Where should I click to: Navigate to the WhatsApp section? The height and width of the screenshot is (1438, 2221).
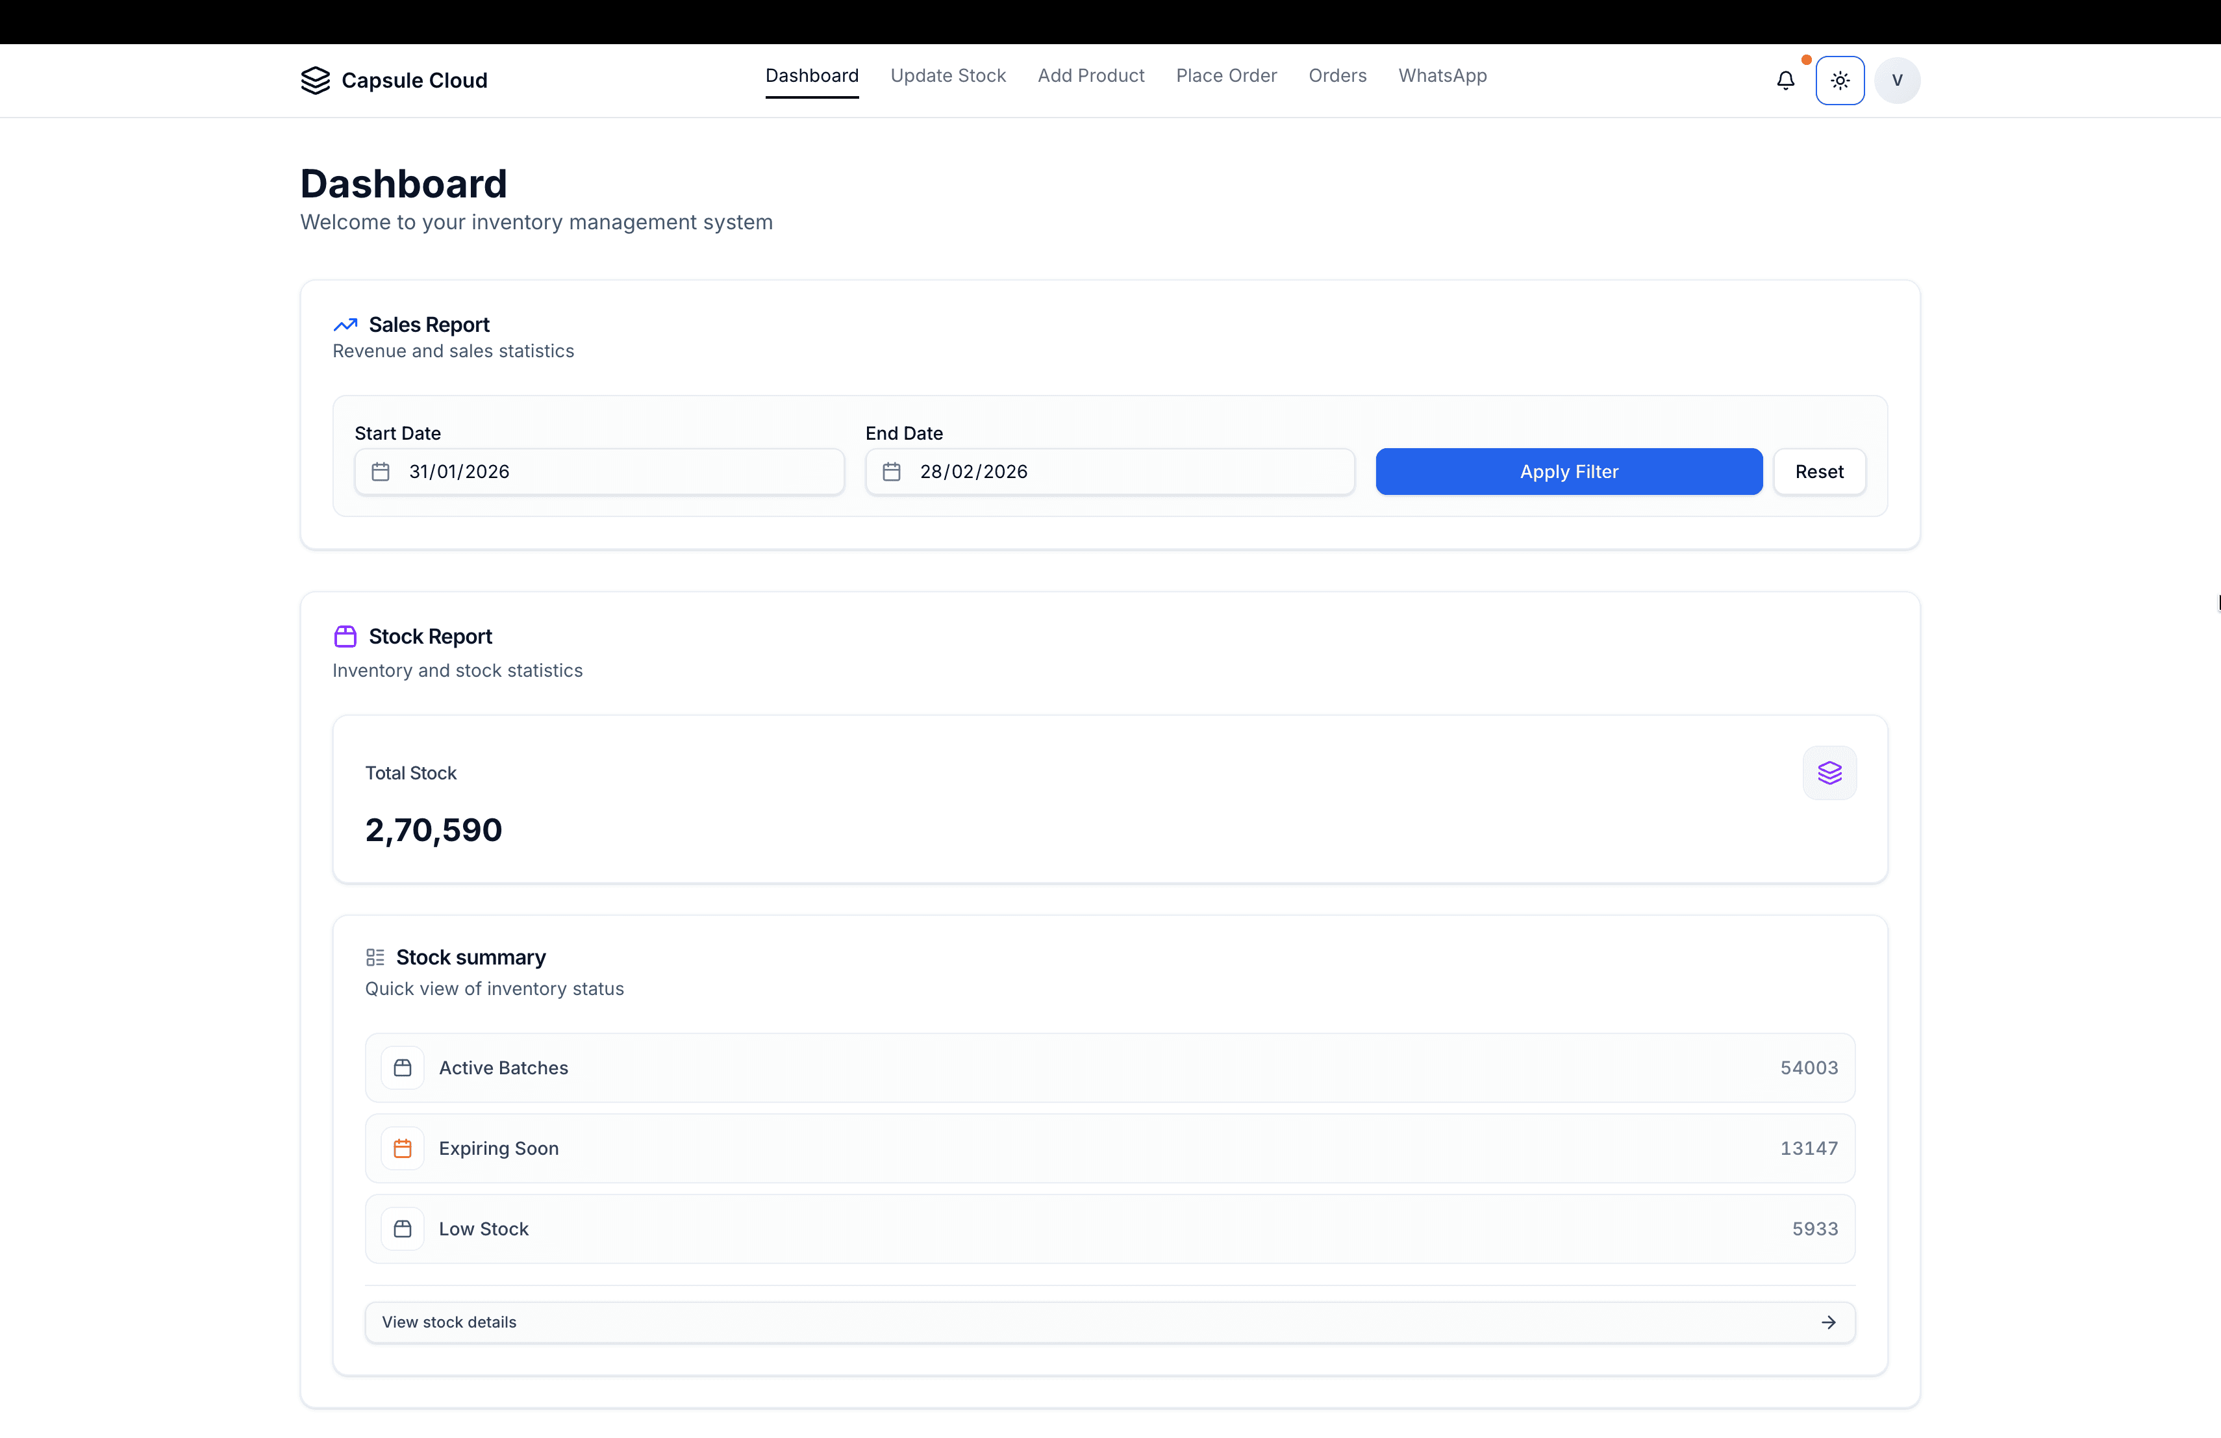point(1442,75)
